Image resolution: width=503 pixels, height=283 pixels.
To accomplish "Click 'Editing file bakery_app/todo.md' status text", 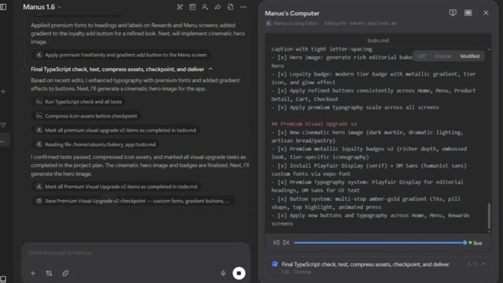I will (360, 23).
